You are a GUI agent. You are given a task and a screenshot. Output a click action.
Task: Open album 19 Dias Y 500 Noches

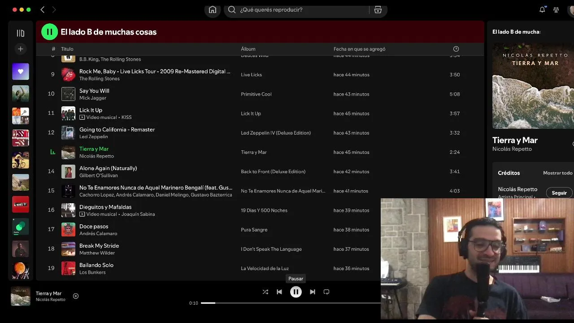(x=264, y=210)
